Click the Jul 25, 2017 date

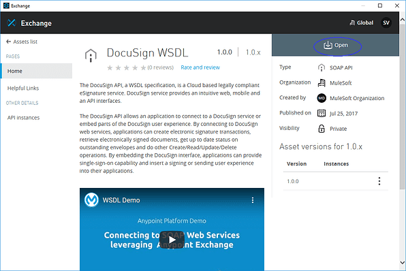(343, 114)
